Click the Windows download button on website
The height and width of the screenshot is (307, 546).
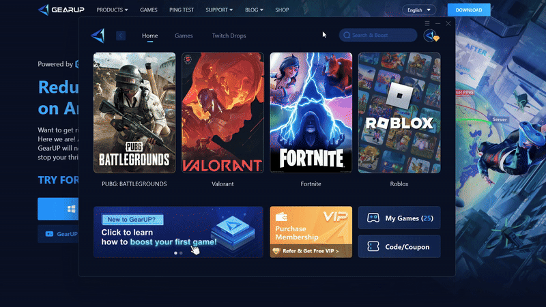(58, 209)
